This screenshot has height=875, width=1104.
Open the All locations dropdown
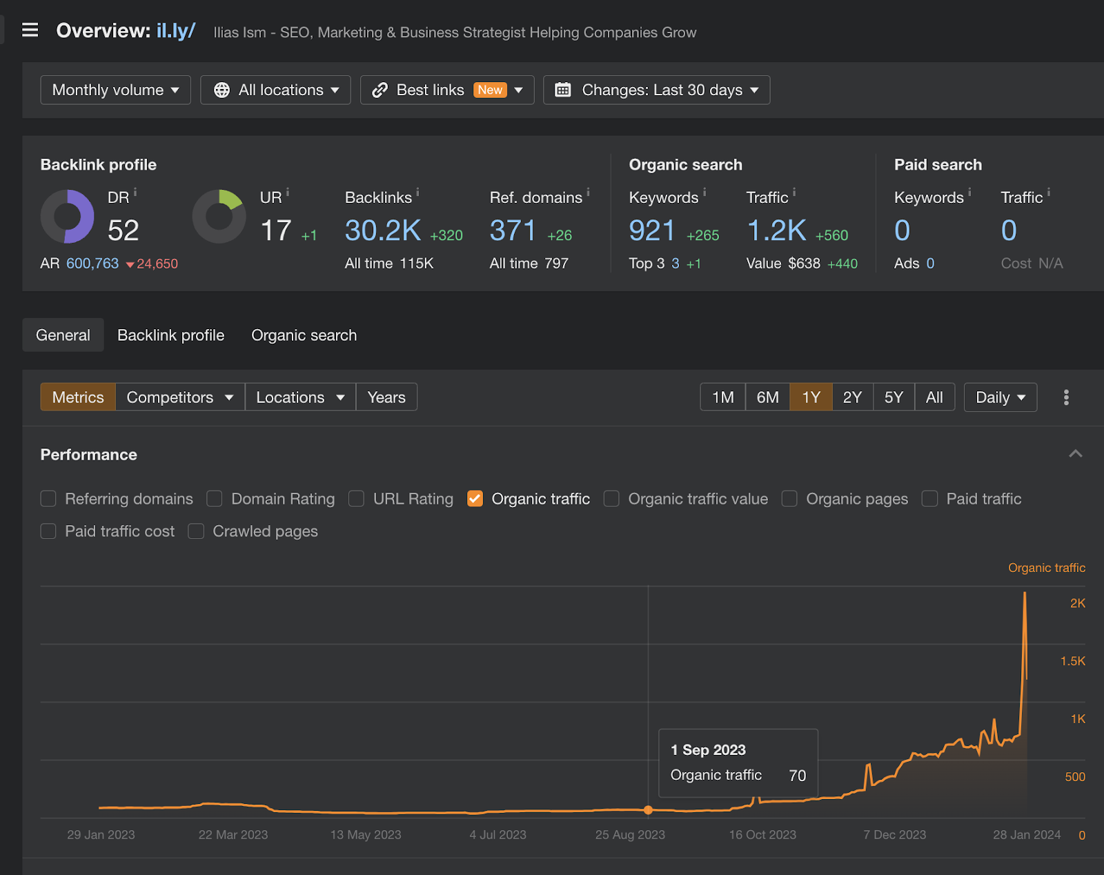[275, 90]
